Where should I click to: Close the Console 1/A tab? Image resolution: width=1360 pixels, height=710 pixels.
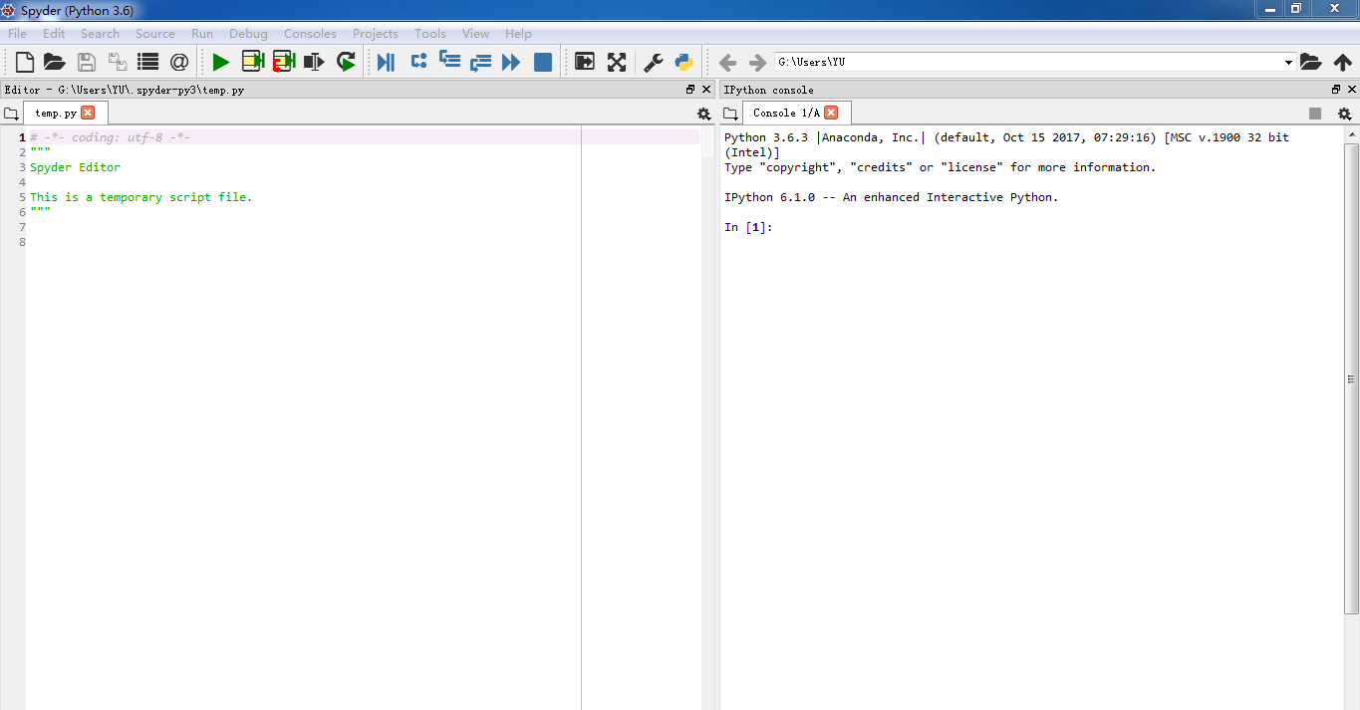831,114
